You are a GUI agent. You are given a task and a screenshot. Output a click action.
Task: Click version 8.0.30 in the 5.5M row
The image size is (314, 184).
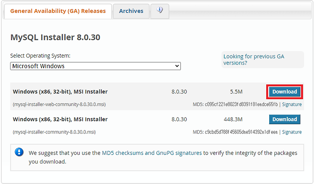[179, 92]
